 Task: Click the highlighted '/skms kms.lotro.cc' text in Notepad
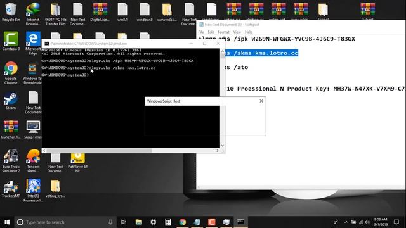tap(261, 53)
